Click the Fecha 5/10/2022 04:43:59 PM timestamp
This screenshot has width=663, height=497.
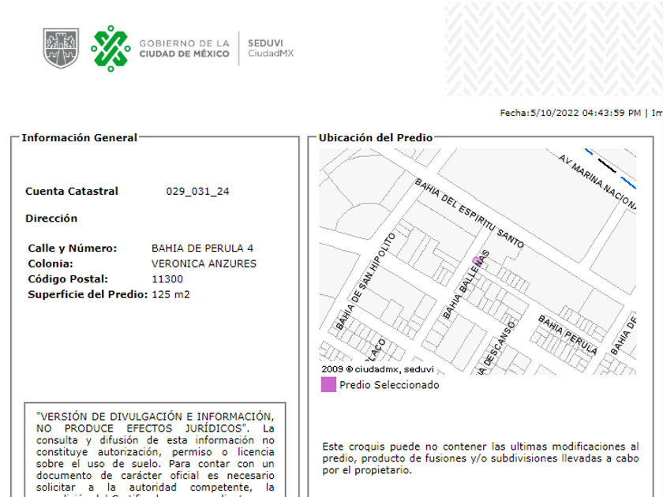click(x=570, y=113)
